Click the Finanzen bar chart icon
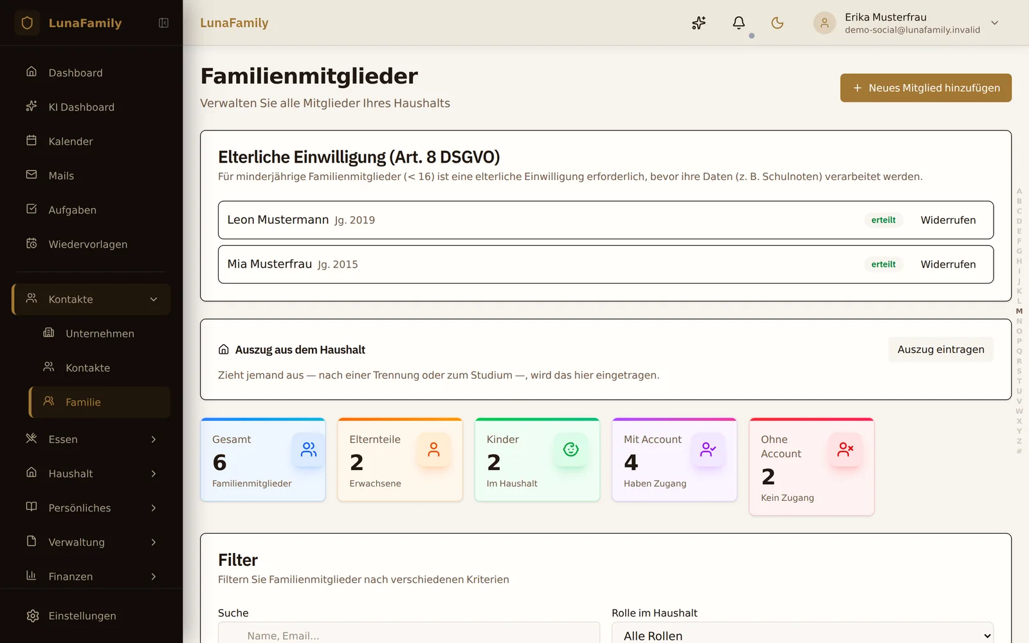This screenshot has height=643, width=1029. click(x=32, y=575)
